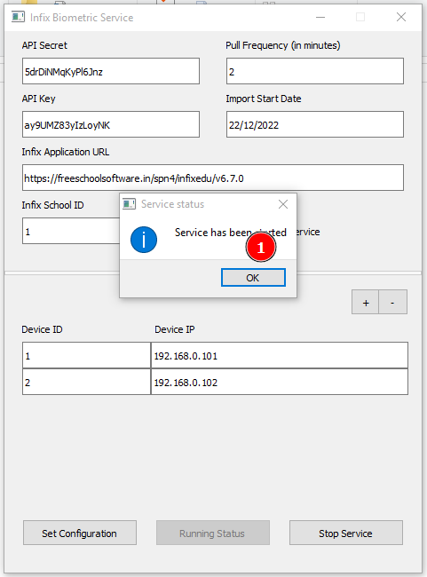Select Device ID cell containing 1
The image size is (427, 577).
pos(86,355)
